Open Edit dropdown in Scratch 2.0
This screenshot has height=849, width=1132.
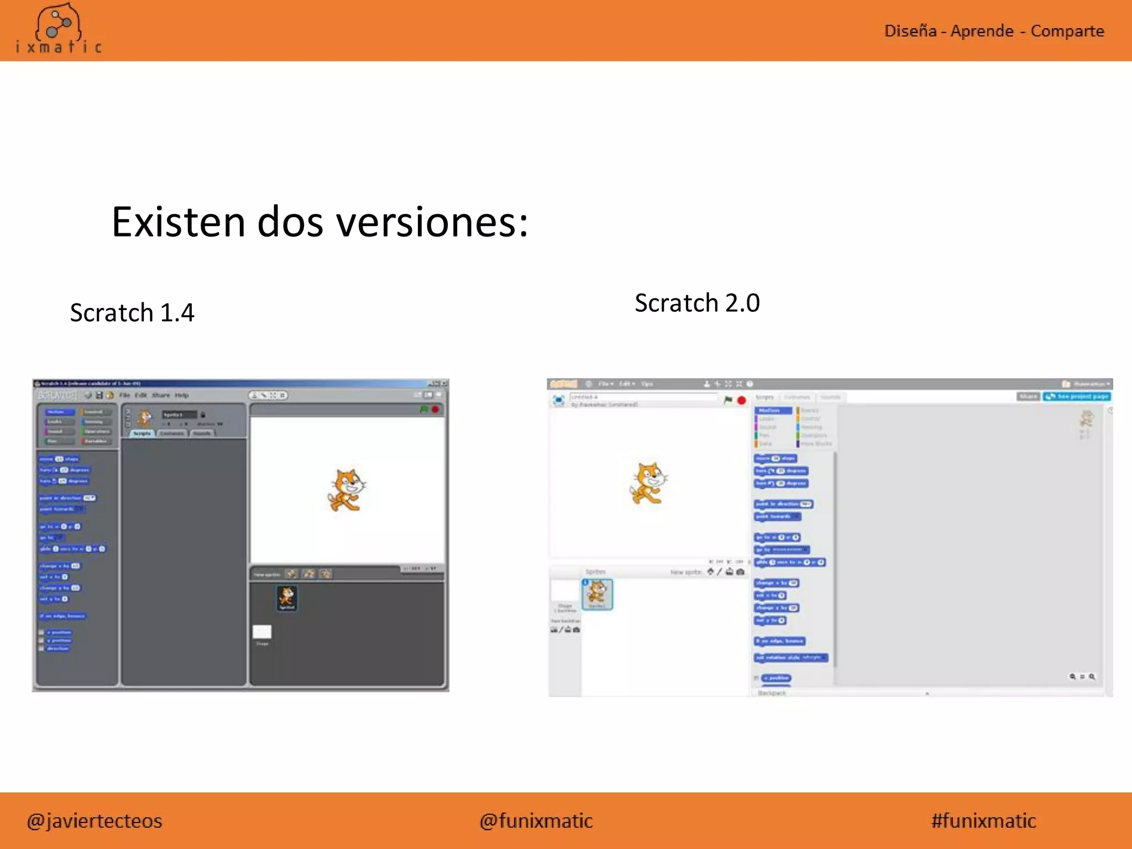pyautogui.click(x=627, y=384)
